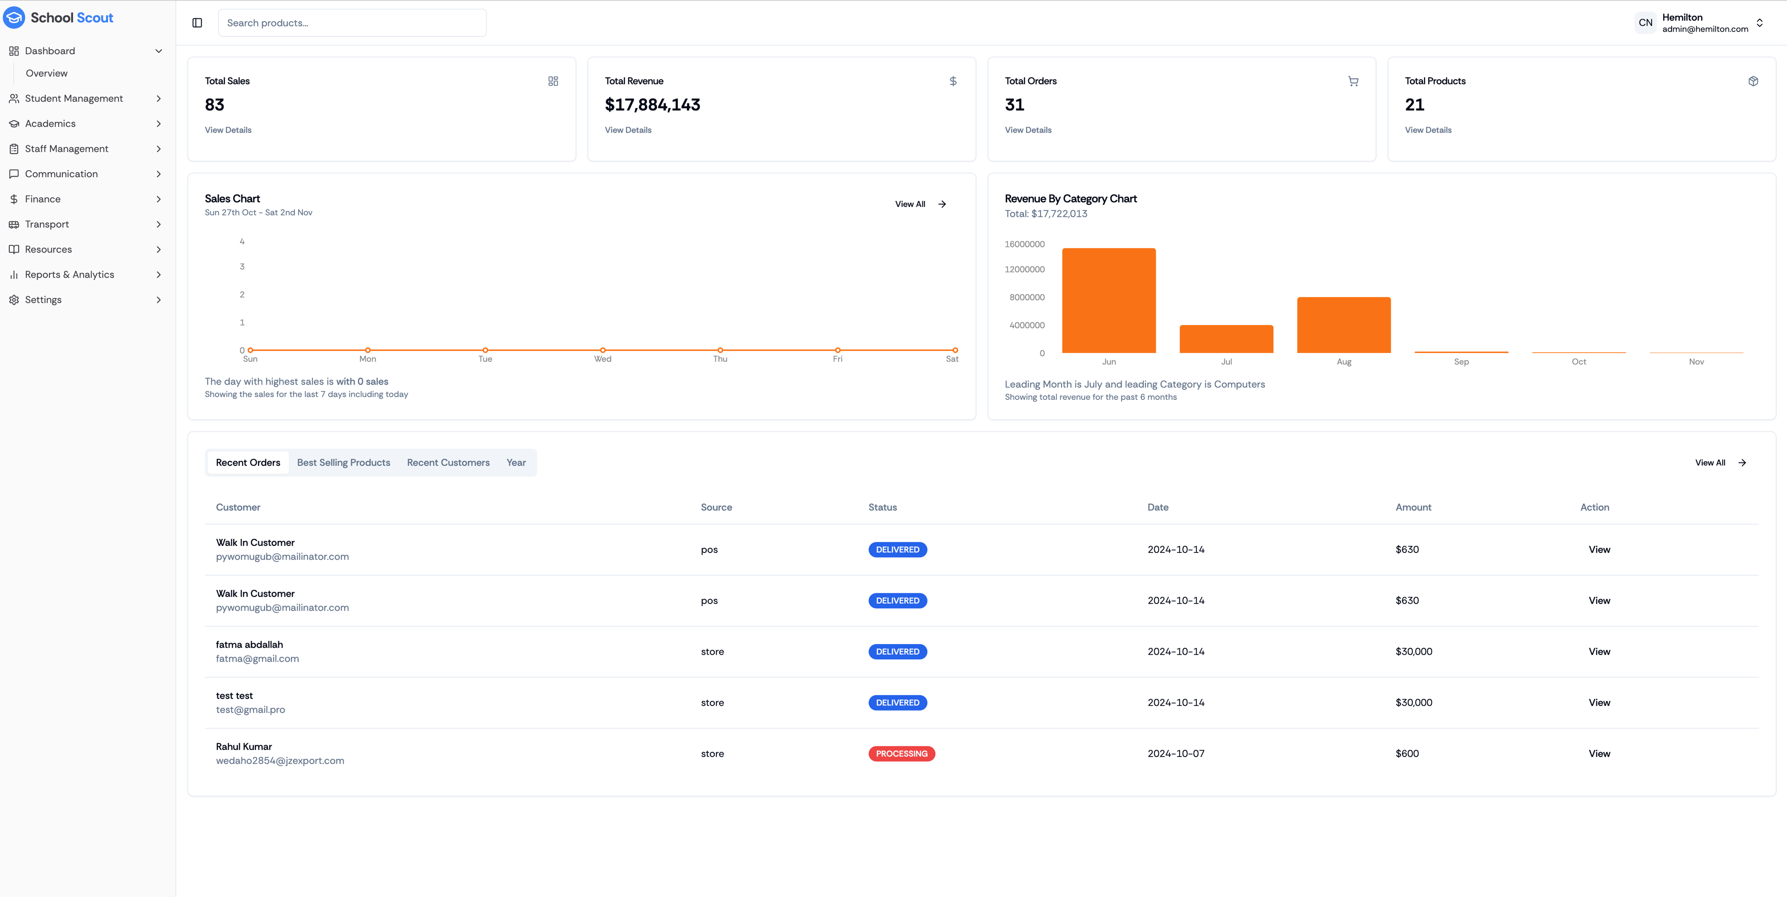Viewport: 1787px width, 897px height.
Task: Expand the Resources sidebar section
Action: coord(159,249)
